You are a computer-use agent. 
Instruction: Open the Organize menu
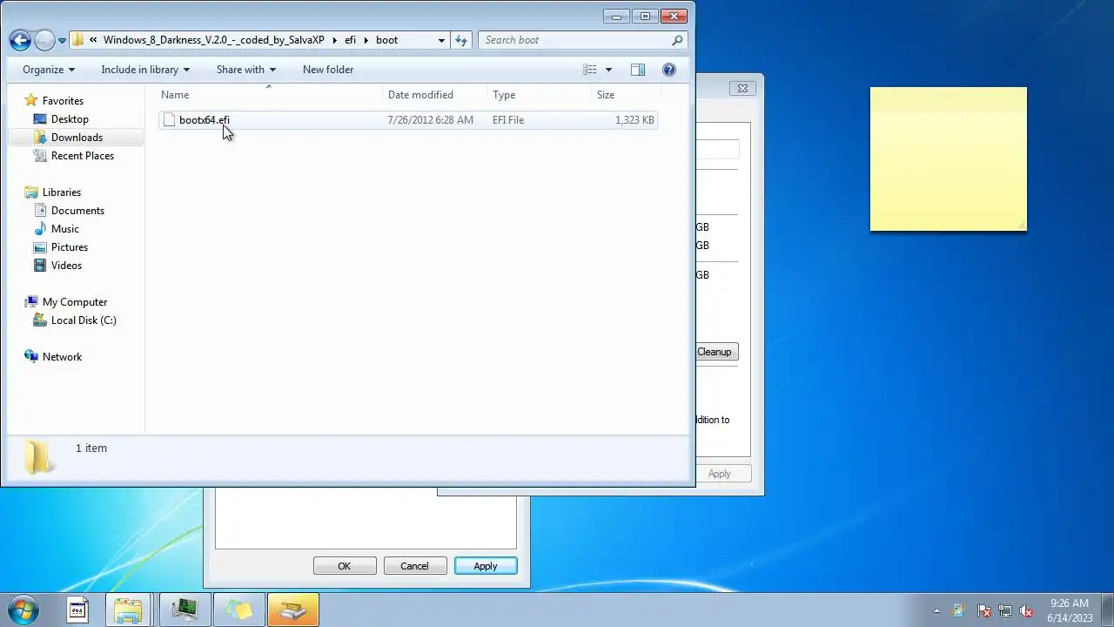point(49,70)
